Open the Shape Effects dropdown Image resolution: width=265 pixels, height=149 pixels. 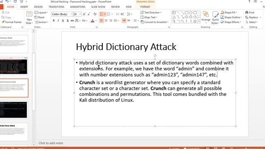[x=231, y=22]
